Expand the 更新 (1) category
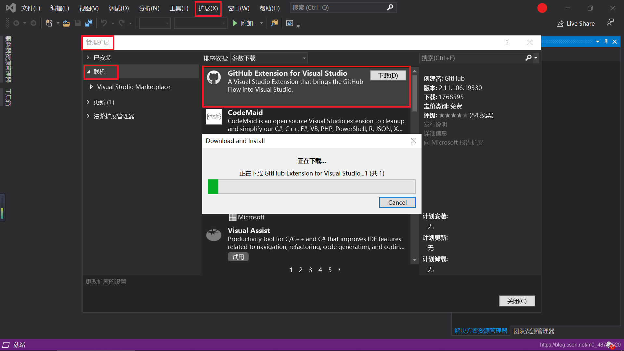The width and height of the screenshot is (624, 351). pyautogui.click(x=88, y=102)
